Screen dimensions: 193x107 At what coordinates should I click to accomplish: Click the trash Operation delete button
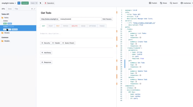click(50, 3)
